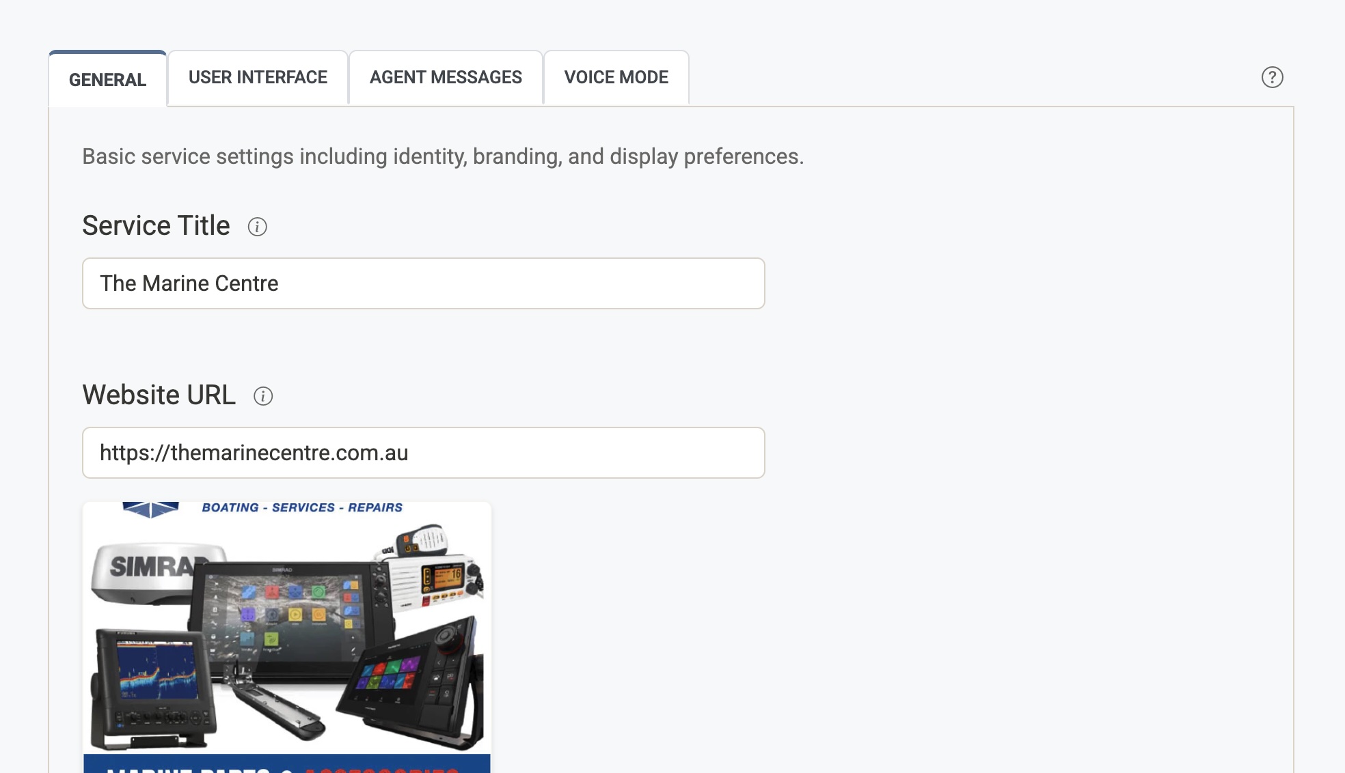Open help via the circled question mark

click(x=1272, y=77)
